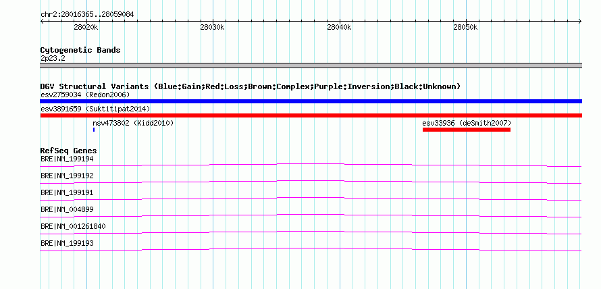Select the DGV Structural Variants track title
601x289 pixels.
pyautogui.click(x=251, y=86)
